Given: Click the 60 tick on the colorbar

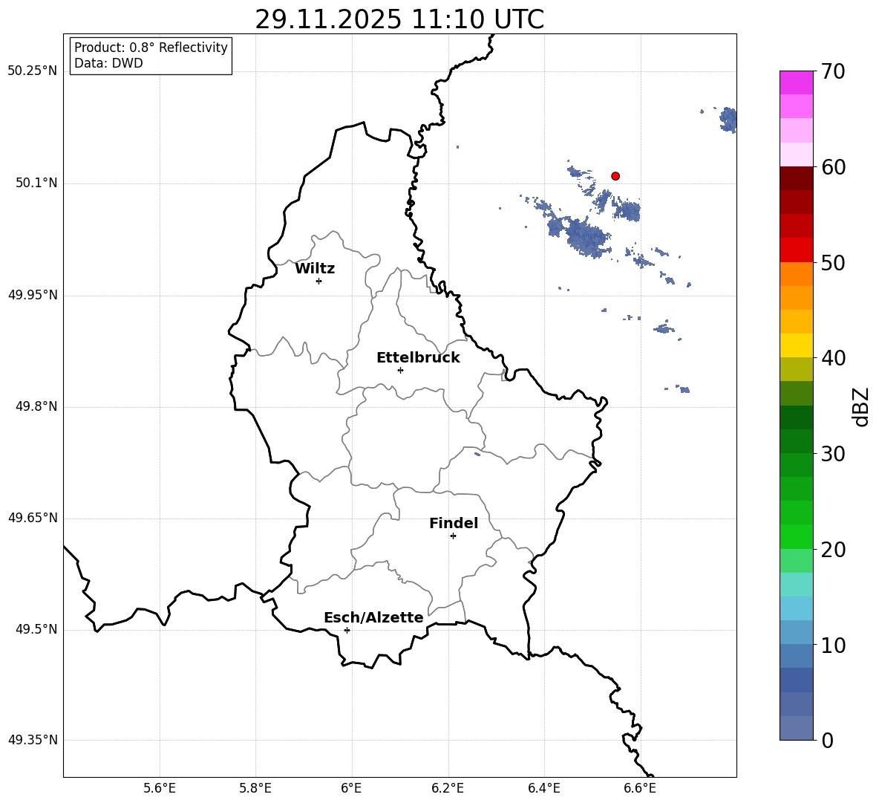Looking at the screenshot, I should [x=832, y=167].
